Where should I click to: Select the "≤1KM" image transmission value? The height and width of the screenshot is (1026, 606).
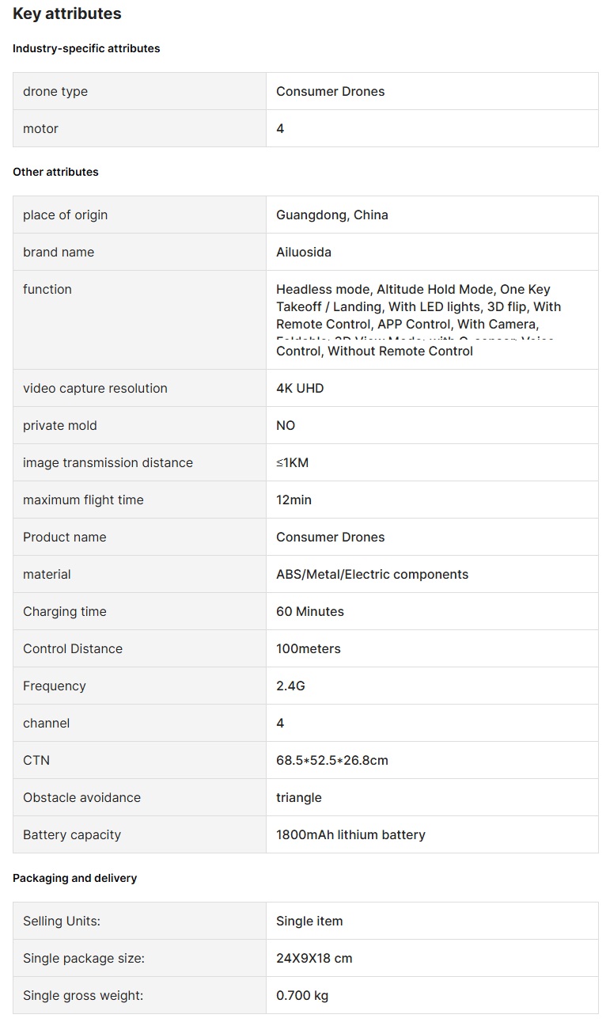(292, 462)
